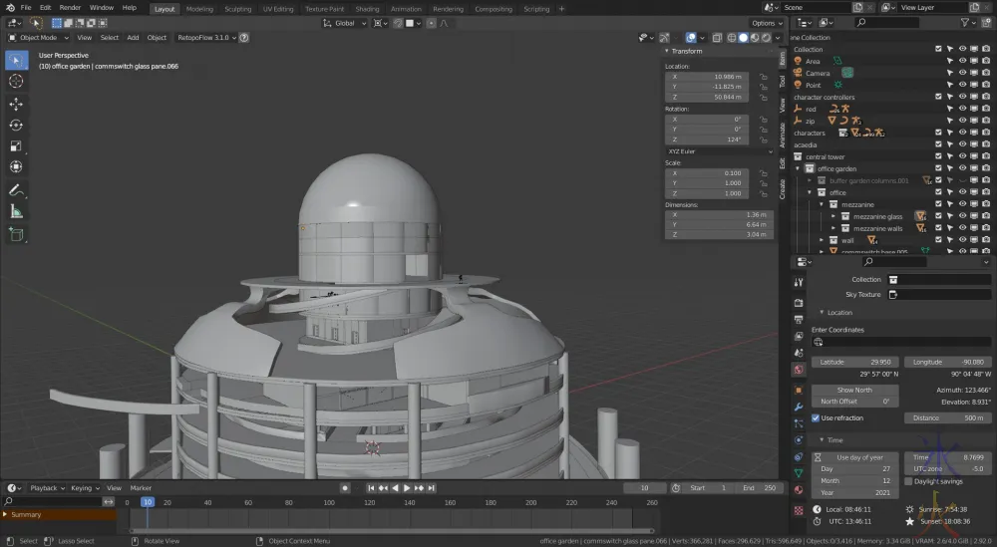This screenshot has height=547, width=997.
Task: Select the Select Box tool
Action: click(17, 61)
